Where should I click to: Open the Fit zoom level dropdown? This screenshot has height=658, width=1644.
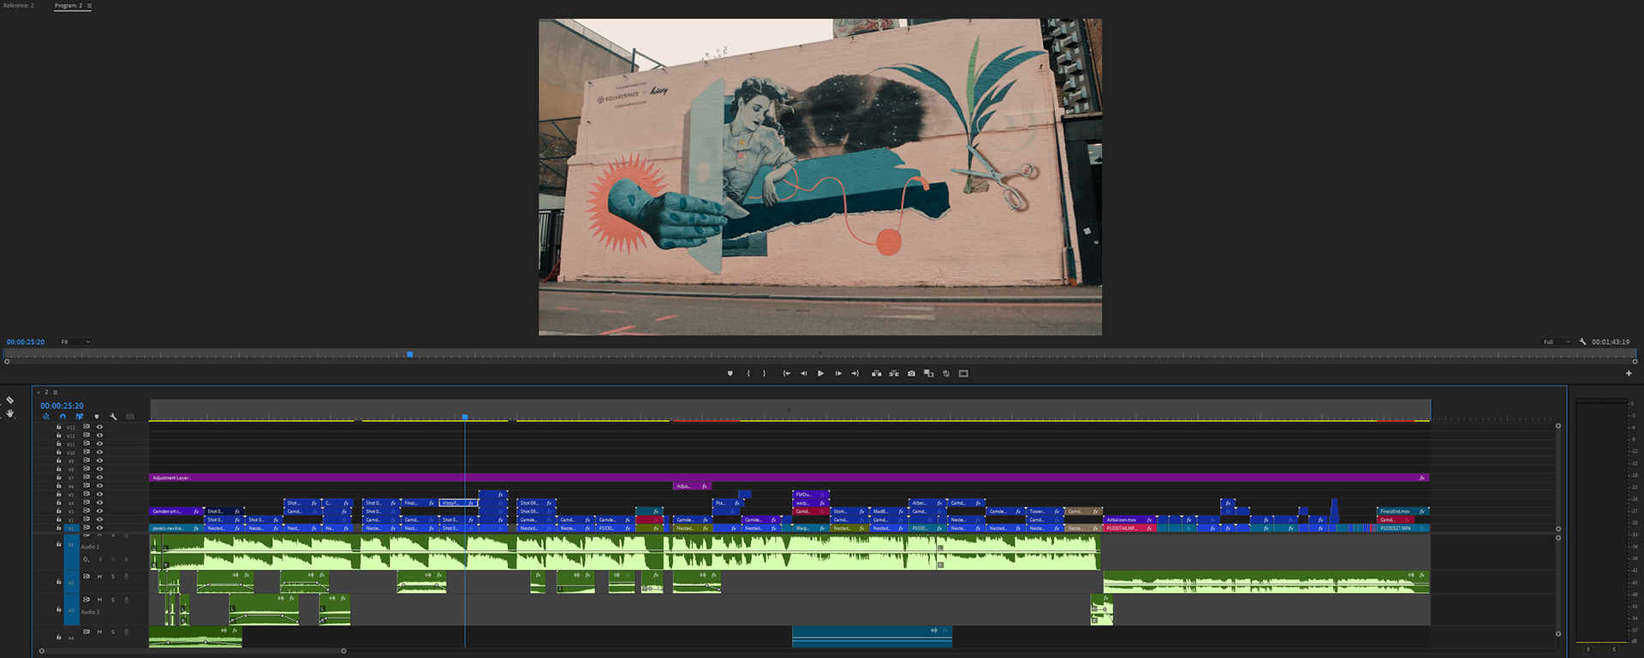tap(75, 341)
